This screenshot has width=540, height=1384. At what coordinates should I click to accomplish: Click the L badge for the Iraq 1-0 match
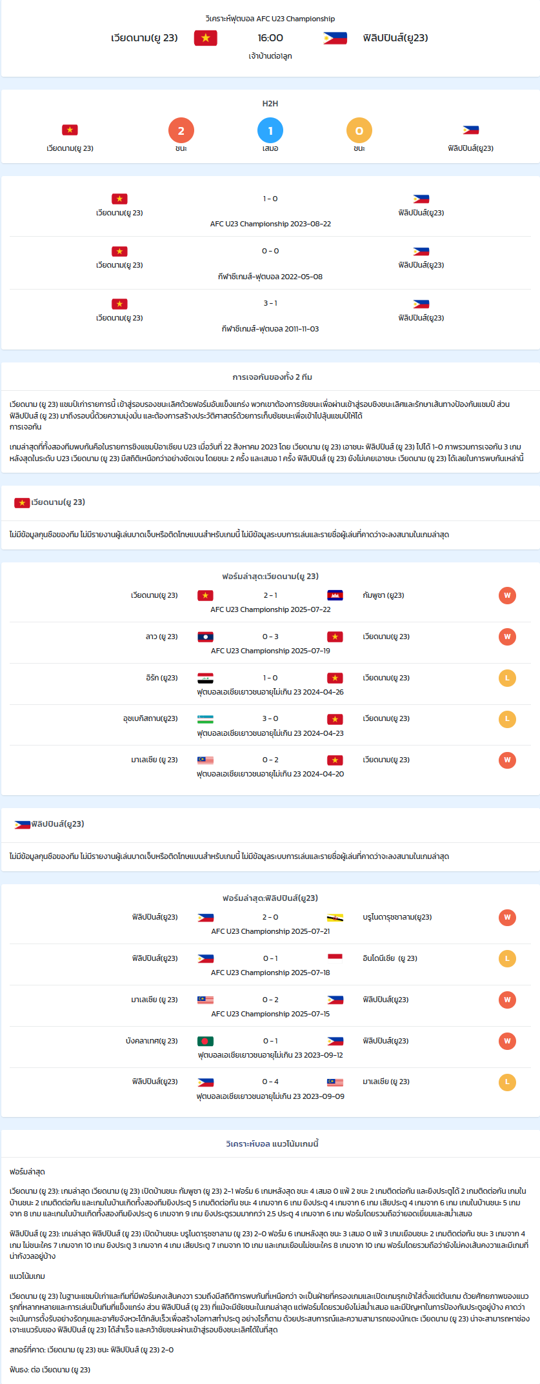tap(507, 678)
